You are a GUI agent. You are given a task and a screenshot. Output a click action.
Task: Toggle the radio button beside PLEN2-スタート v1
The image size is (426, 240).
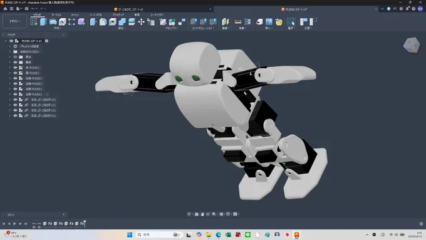click(46, 41)
